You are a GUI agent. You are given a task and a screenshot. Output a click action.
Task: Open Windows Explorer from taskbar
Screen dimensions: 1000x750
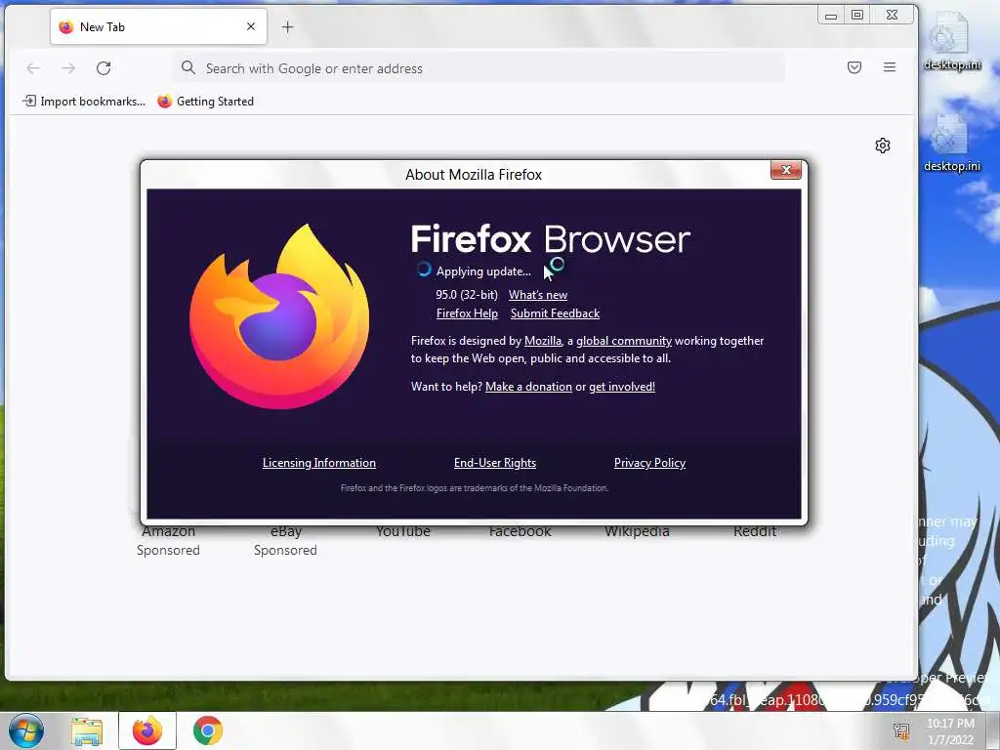tap(87, 730)
